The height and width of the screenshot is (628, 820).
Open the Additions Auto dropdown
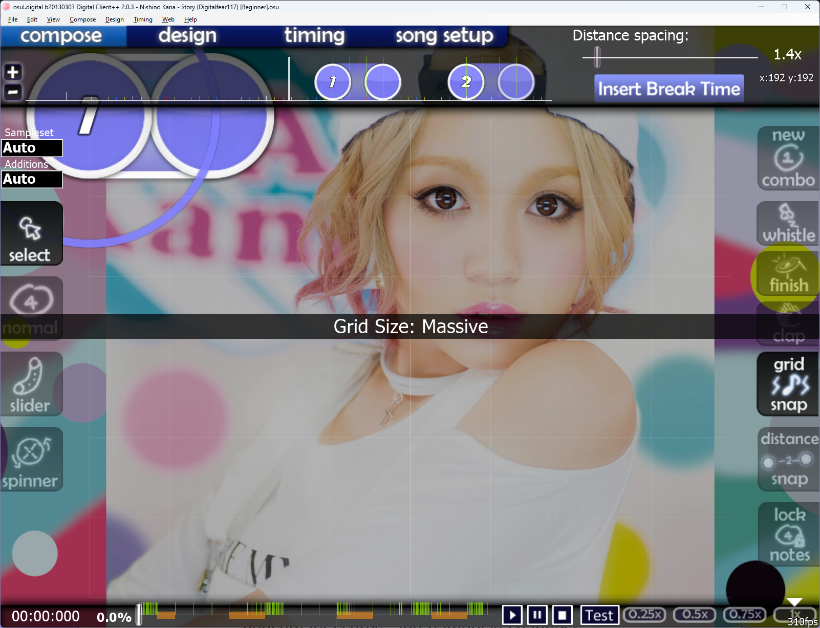(x=32, y=179)
